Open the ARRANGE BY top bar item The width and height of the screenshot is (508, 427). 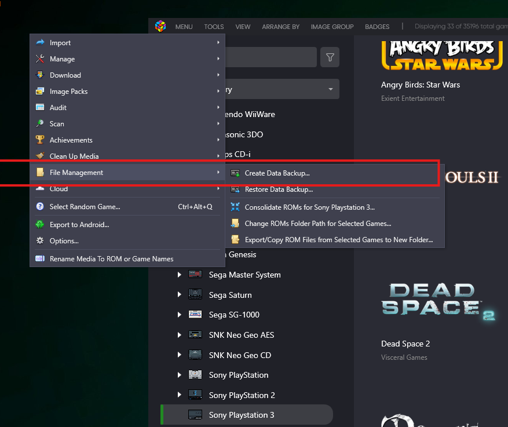[280, 27]
